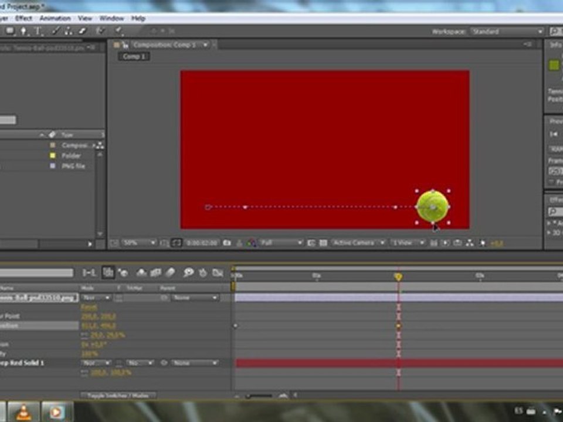Select the Deep Red Solid 1 layer
Viewport: 563px width, 422px height.
[22, 363]
